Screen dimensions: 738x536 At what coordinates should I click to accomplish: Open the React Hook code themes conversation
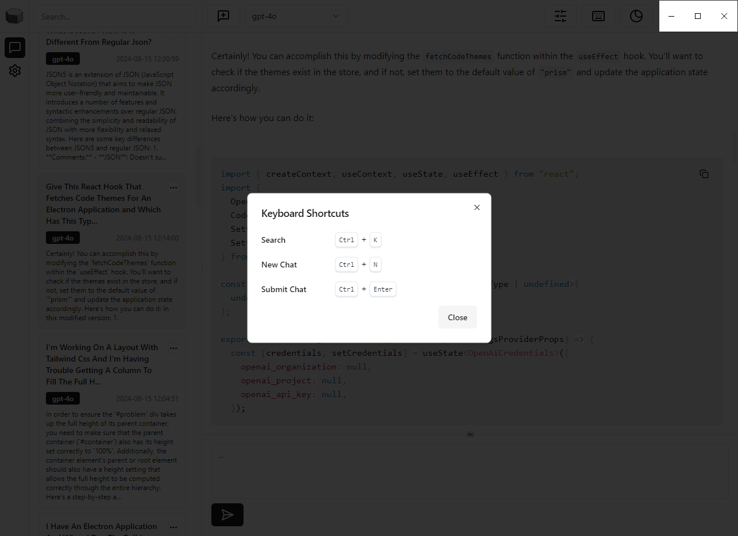(x=103, y=204)
